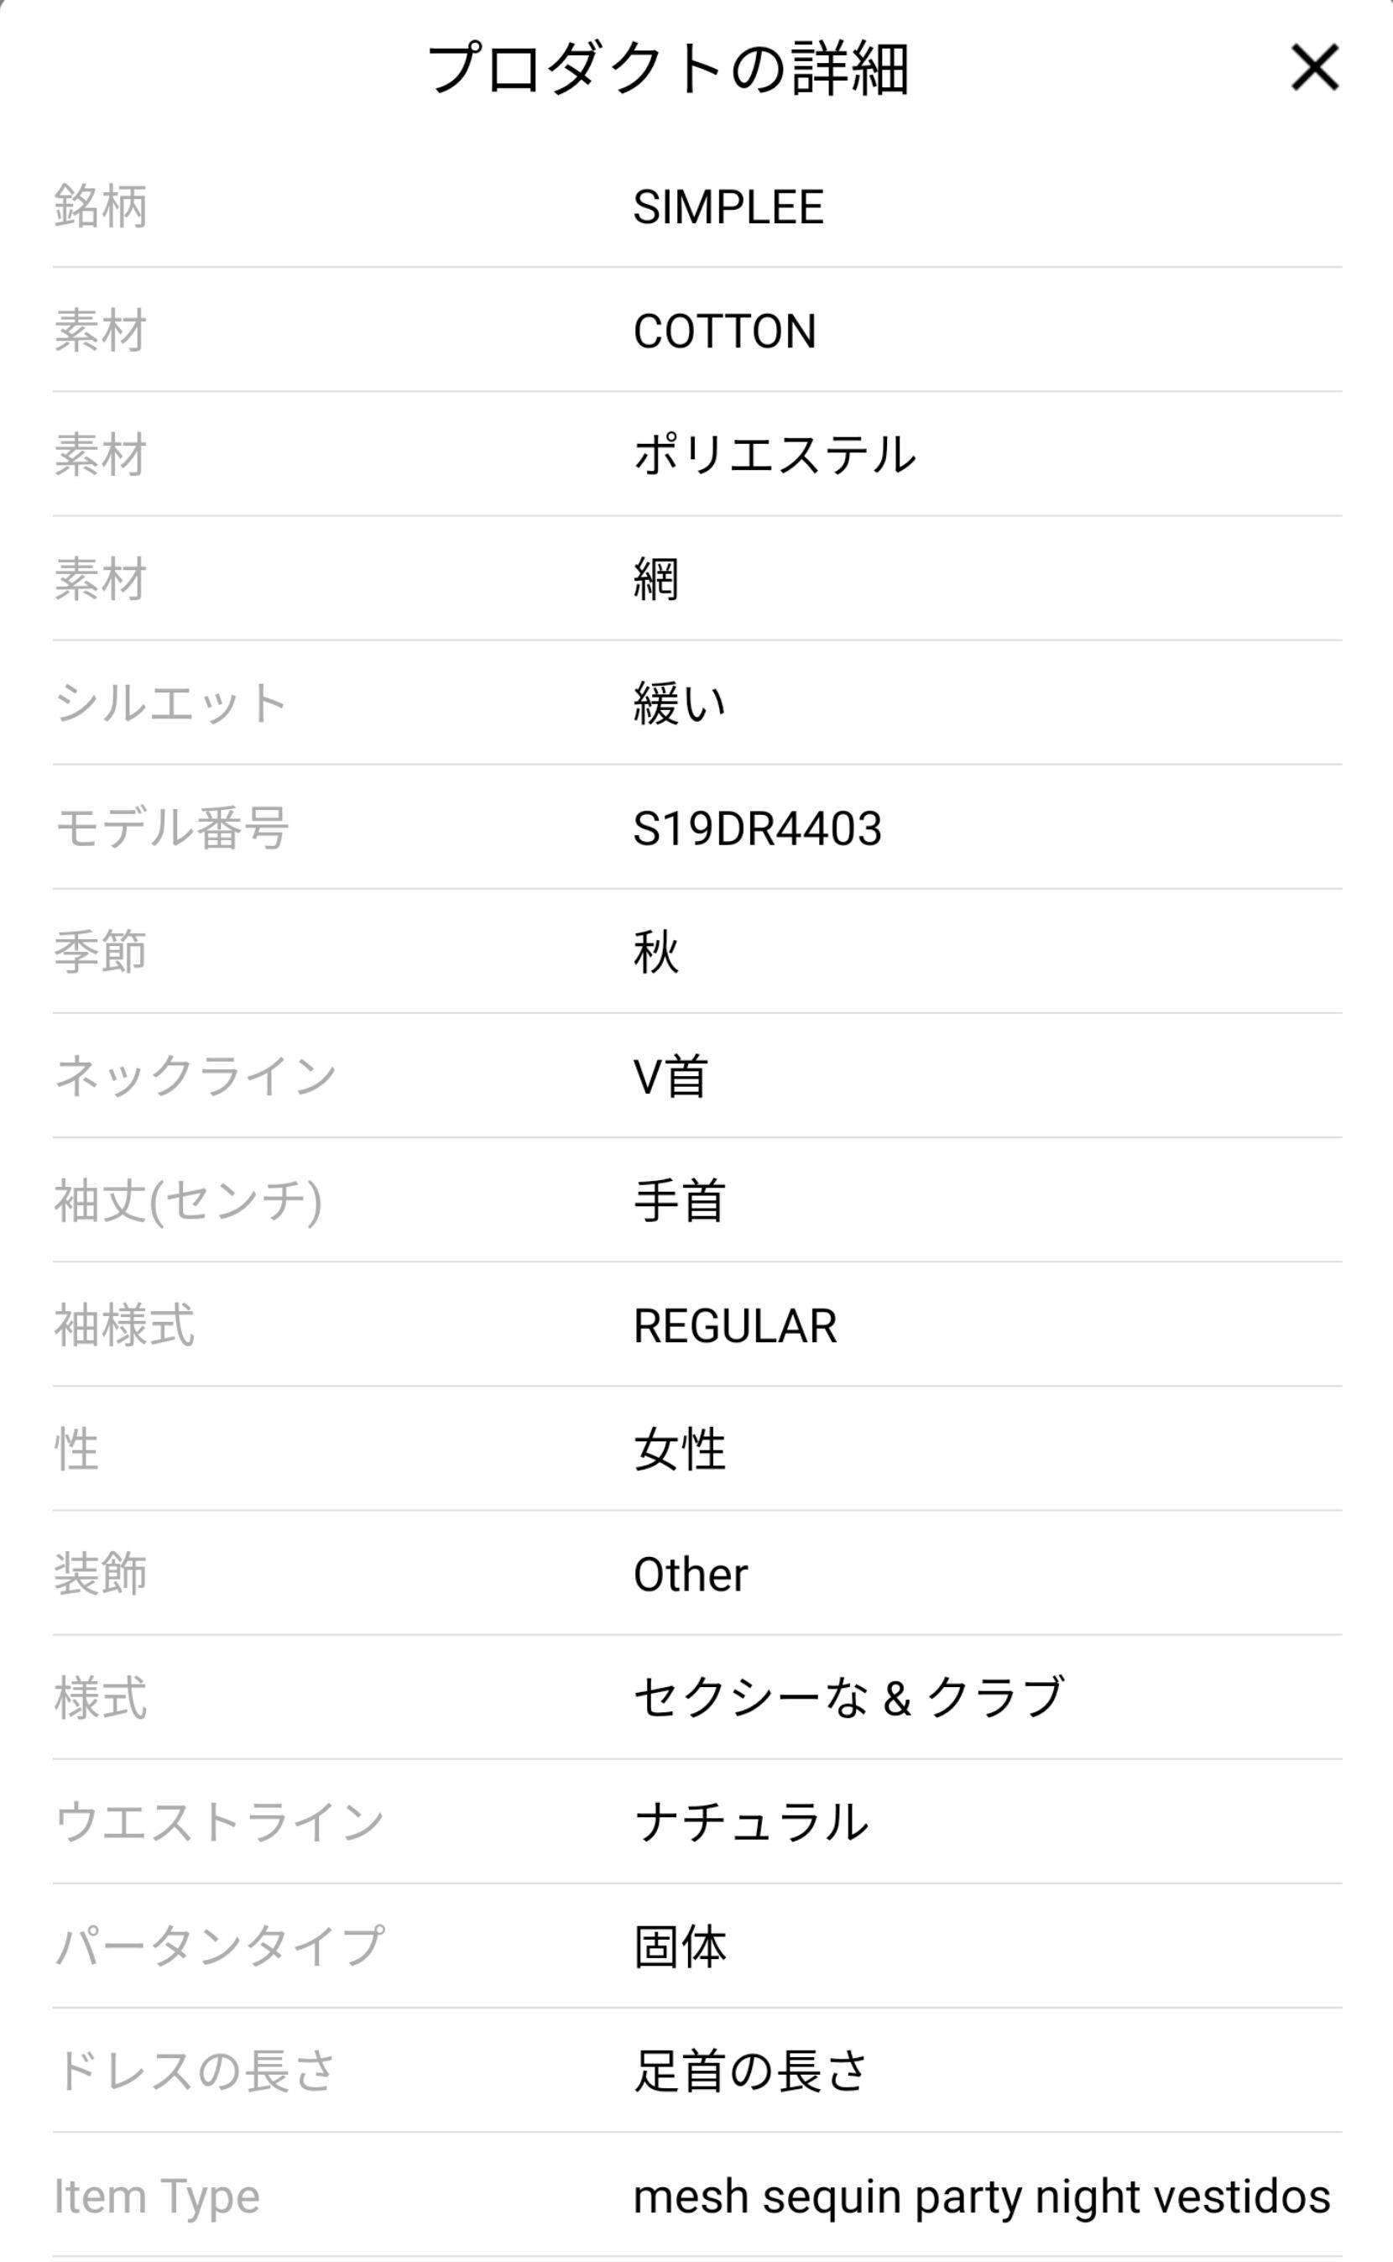Select the 女性 gender value
1393x2262 pixels.
(680, 1450)
